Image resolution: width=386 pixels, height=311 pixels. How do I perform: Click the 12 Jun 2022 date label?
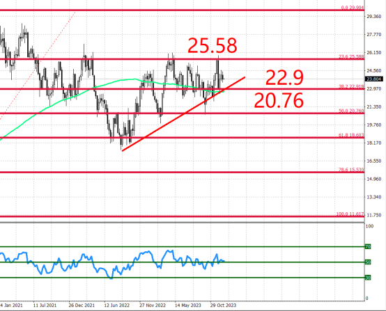point(117,305)
